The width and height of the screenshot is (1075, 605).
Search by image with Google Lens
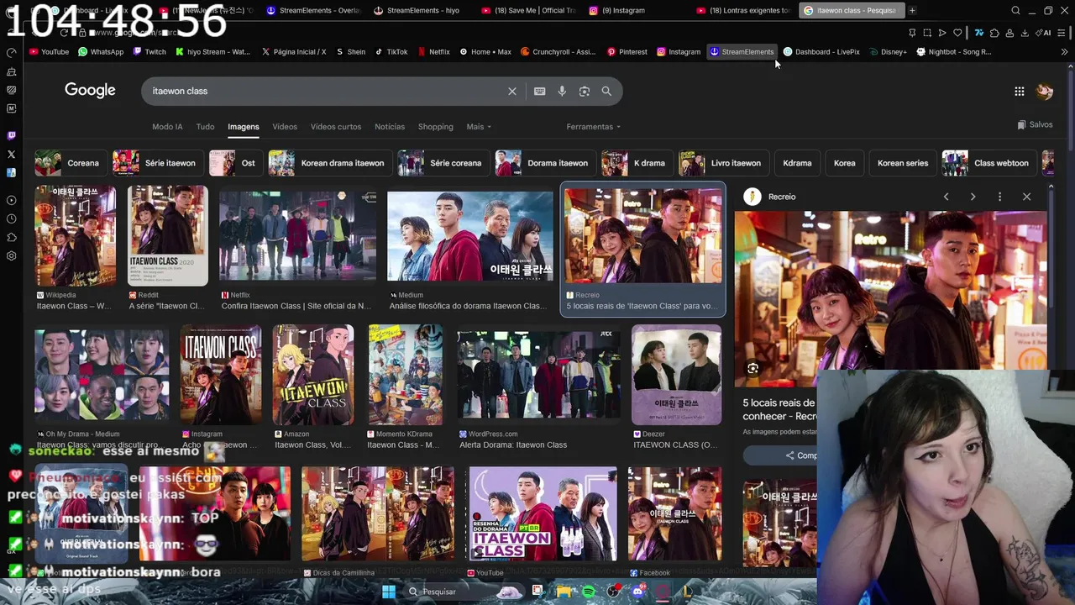coord(585,91)
